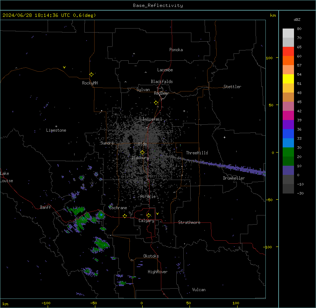Click the purple 39-36 dBZ legend swatch

click(288, 125)
